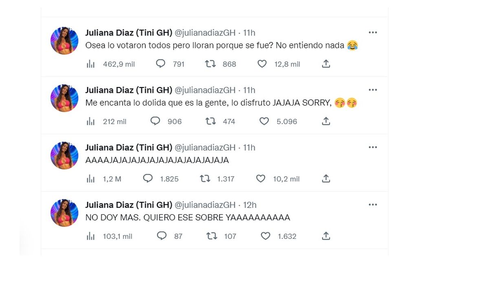This screenshot has width=489, height=293.
Task: Retweet the 'Osea lo votaron todos' tweet
Action: pyautogui.click(x=210, y=64)
